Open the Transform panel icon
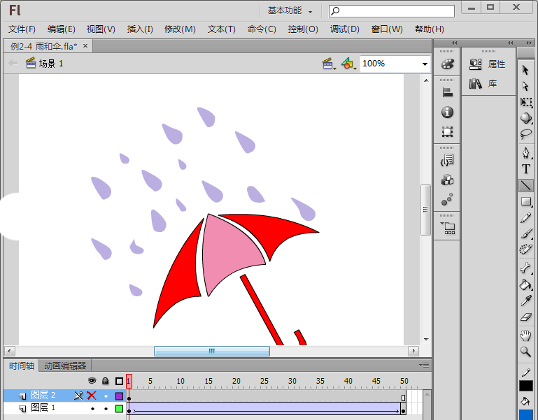 tap(448, 131)
